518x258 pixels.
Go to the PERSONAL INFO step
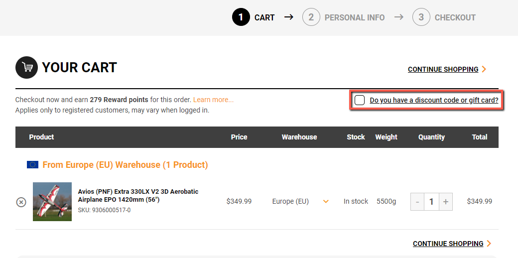(355, 17)
